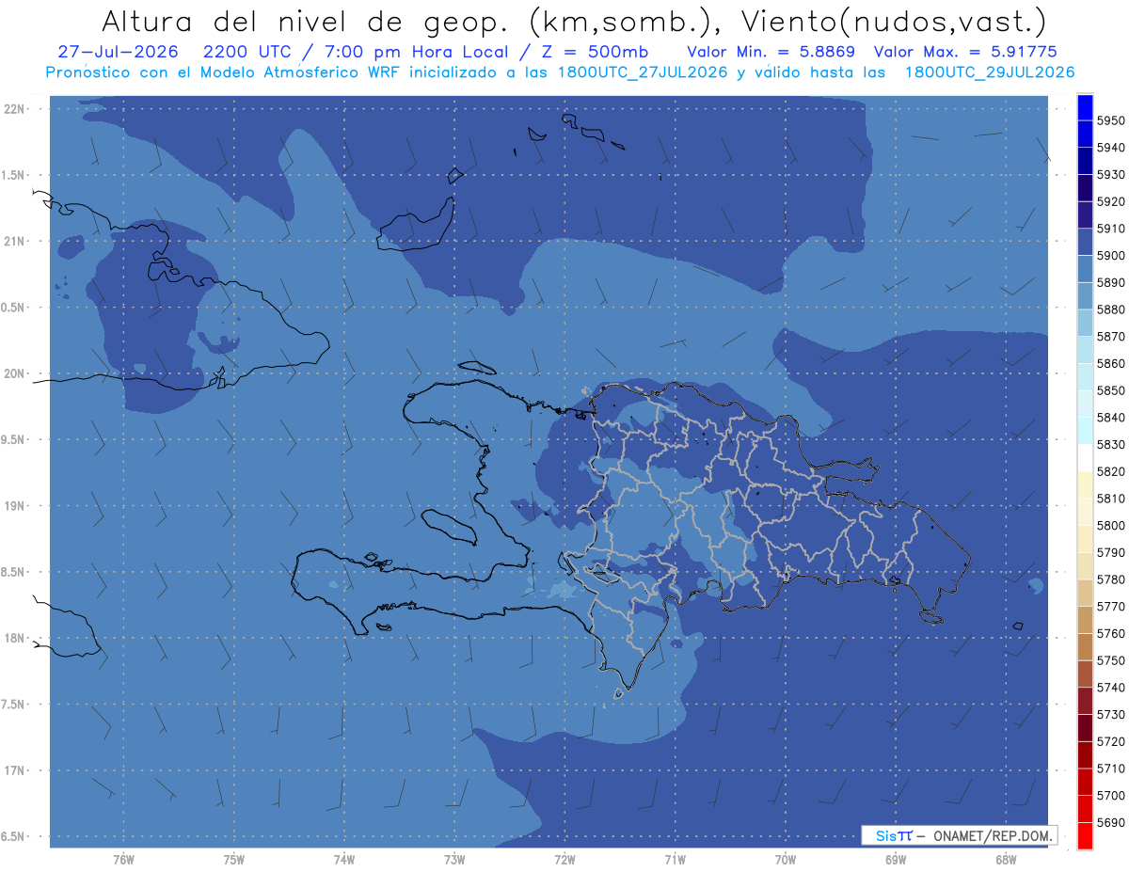This screenshot has width=1129, height=872.
Task: Click the 18N latitude label
Action: (15, 638)
